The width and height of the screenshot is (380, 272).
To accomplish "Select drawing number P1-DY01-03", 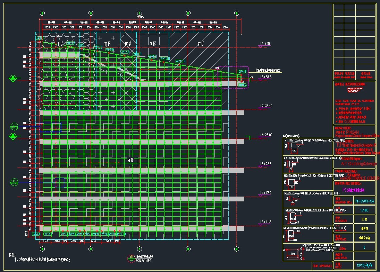I will (x=364, y=201).
